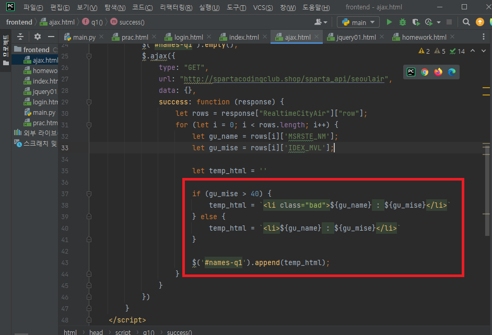
Task: Open the code-with-me user icon
Action: tap(318, 22)
